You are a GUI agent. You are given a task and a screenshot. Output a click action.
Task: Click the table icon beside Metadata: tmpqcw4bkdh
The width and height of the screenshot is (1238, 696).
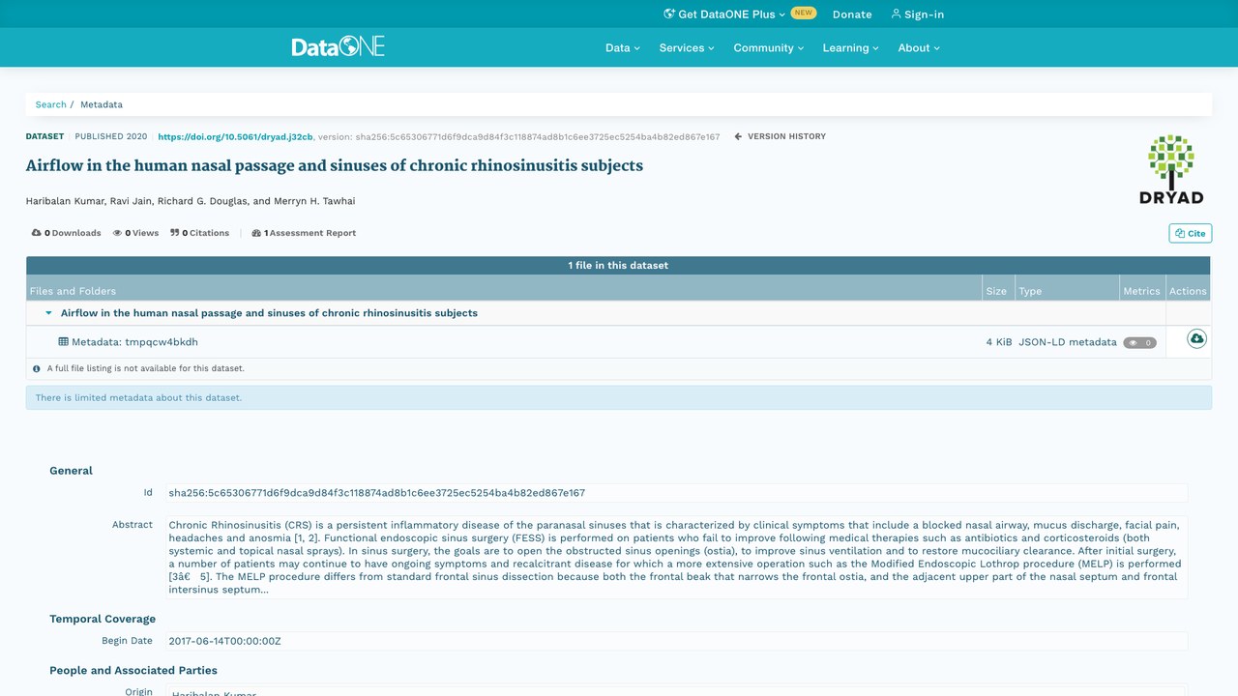point(64,342)
